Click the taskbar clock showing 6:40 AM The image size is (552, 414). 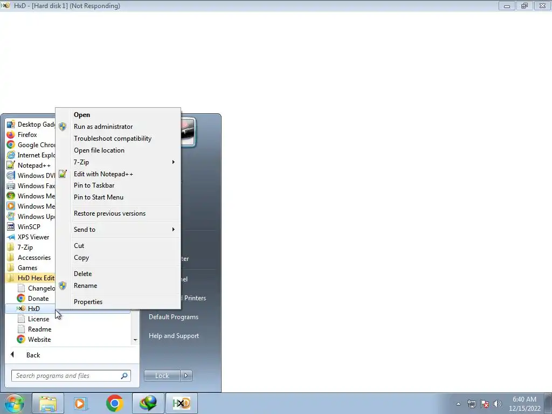click(524, 404)
